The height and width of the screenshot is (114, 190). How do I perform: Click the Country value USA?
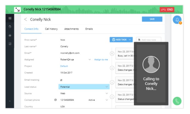pyautogui.click(x=63, y=107)
